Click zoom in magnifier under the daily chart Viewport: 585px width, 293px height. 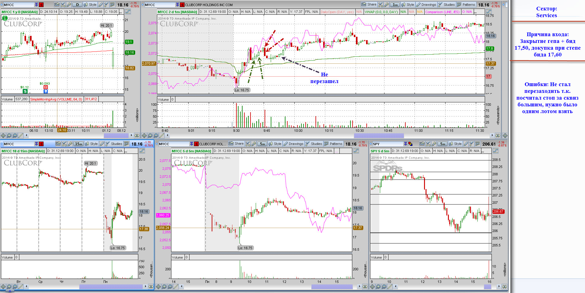[9, 135]
